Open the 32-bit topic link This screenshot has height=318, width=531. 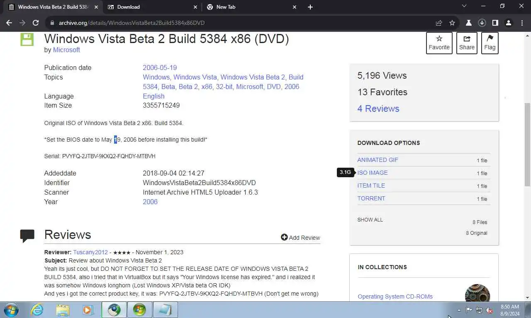[224, 87]
